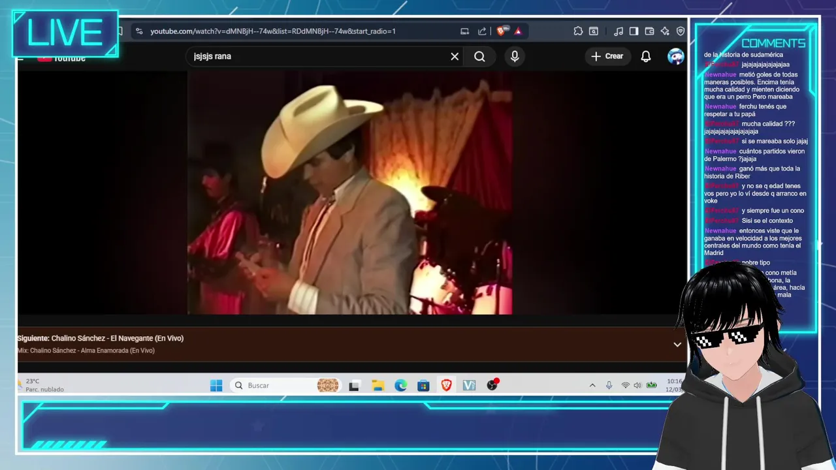Click the system tray microphone icon
This screenshot has width=836, height=470.
(x=609, y=386)
